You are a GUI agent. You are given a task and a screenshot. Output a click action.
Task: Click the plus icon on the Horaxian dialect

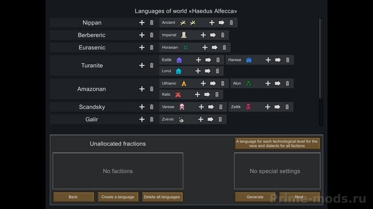point(205,48)
